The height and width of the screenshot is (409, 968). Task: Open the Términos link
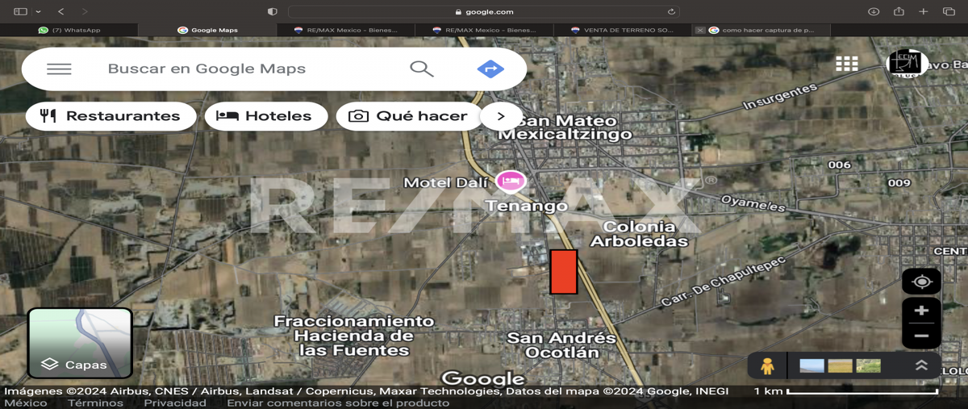point(95,403)
